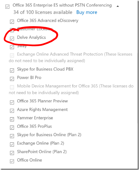Click the Customer Lockbox checkbox
The image size is (139, 170).
[12, 30]
